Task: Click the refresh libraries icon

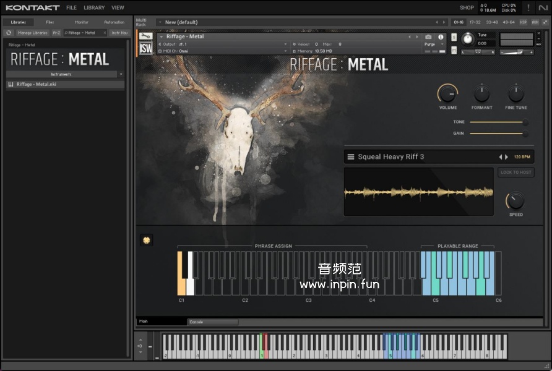Action: pos(9,33)
